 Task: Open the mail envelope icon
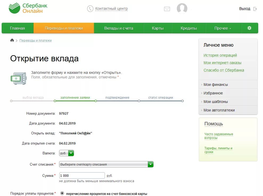point(167,9)
